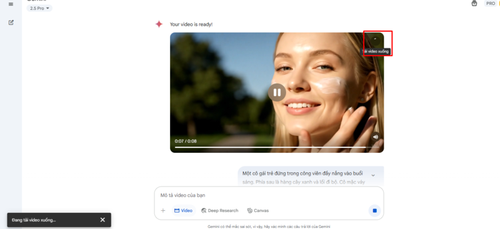500x229 pixels.
Task: Expand the collapsed prompt with the chevron
Action: pos(372,175)
